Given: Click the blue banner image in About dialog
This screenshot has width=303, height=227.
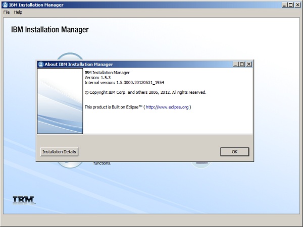Looking at the screenshot, I should 60,101.
